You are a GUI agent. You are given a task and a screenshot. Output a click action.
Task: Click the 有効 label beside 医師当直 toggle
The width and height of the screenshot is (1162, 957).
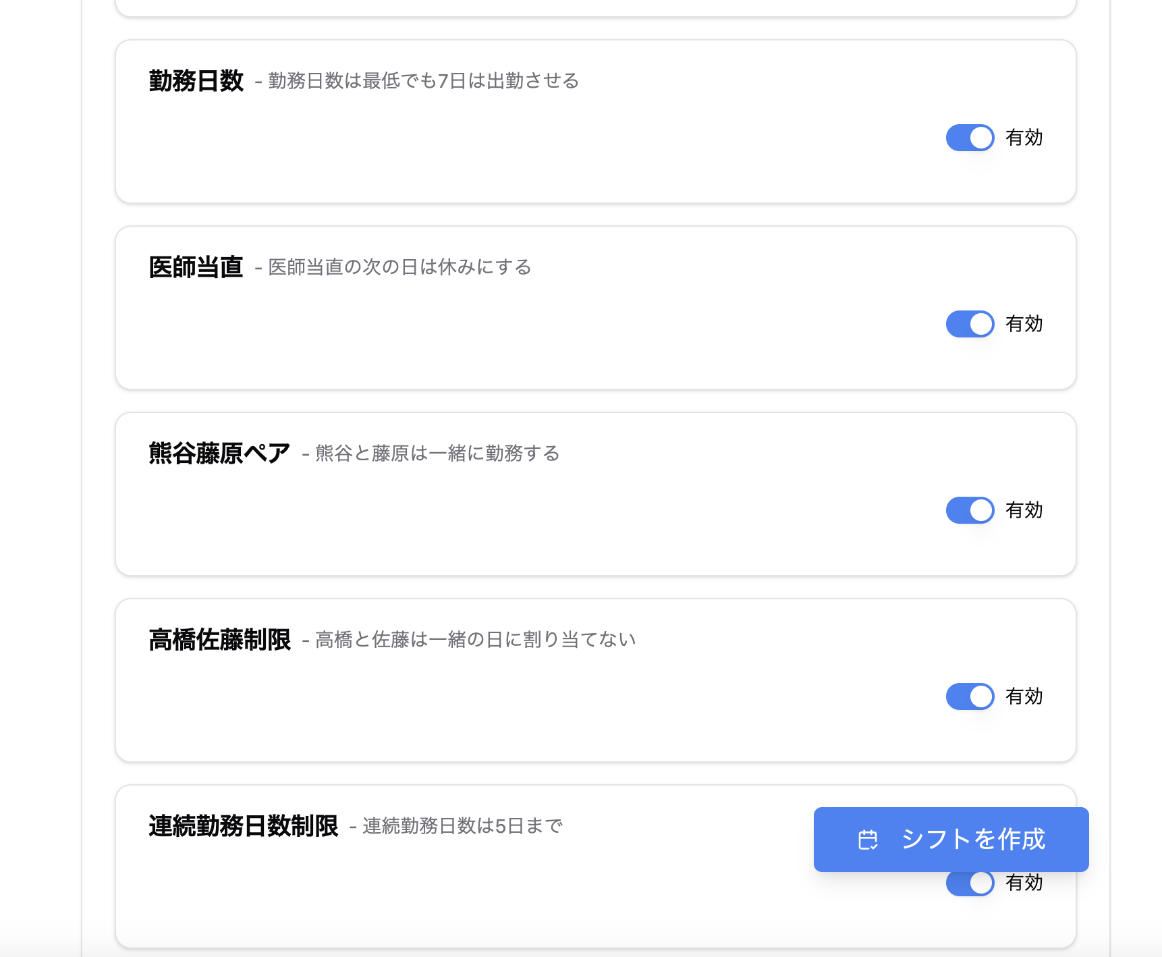(x=1024, y=324)
